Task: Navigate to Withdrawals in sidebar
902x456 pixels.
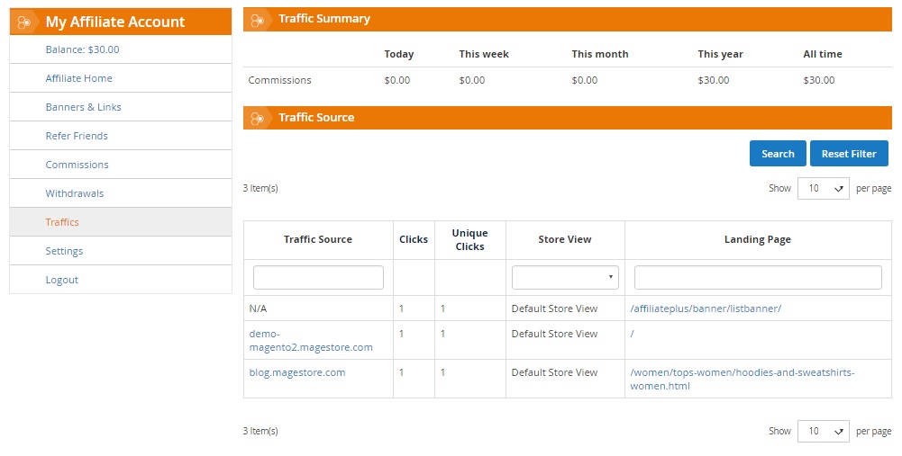Action: click(x=75, y=193)
